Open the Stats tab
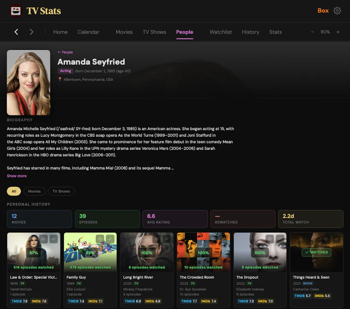This screenshot has width=350, height=309. coord(275,32)
